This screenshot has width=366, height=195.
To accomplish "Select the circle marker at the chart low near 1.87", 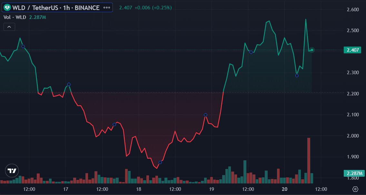I will pyautogui.click(x=160, y=162).
